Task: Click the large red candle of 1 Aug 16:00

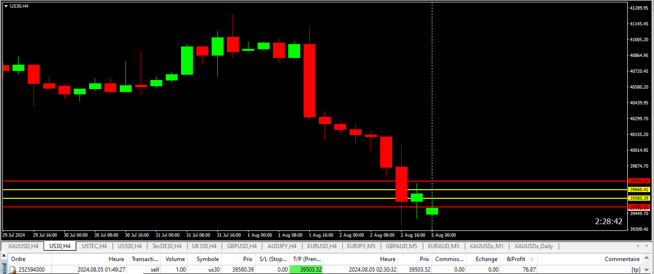Action: click(x=309, y=80)
